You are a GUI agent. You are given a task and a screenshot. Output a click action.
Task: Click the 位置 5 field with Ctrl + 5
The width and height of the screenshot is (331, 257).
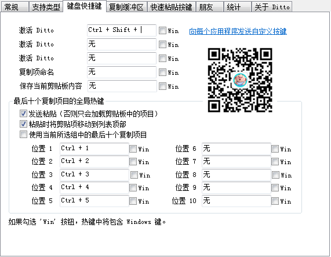pos(94,201)
